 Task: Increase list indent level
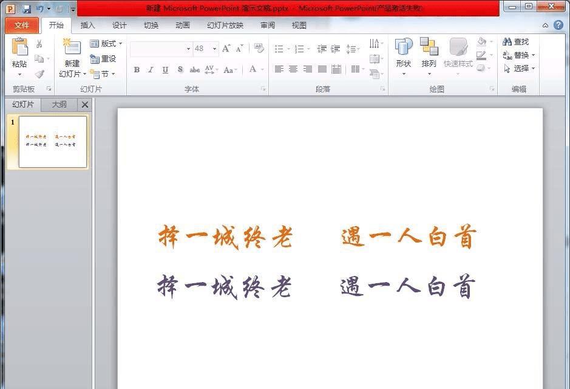click(x=336, y=49)
